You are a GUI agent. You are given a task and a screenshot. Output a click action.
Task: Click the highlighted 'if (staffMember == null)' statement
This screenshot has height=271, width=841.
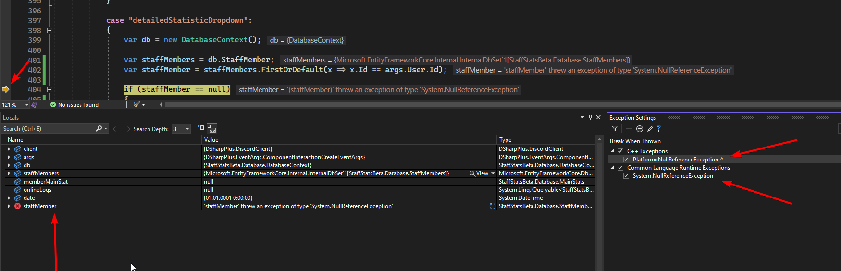pos(177,89)
